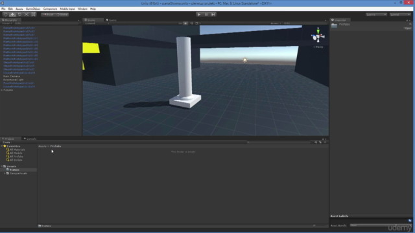Open the File menu
This screenshot has height=233, width=415.
(x=3, y=9)
